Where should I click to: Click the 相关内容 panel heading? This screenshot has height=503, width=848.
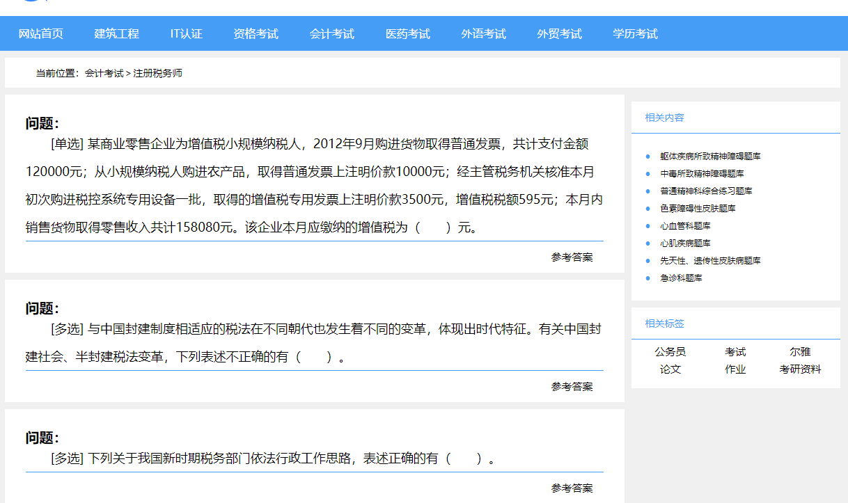(x=665, y=118)
